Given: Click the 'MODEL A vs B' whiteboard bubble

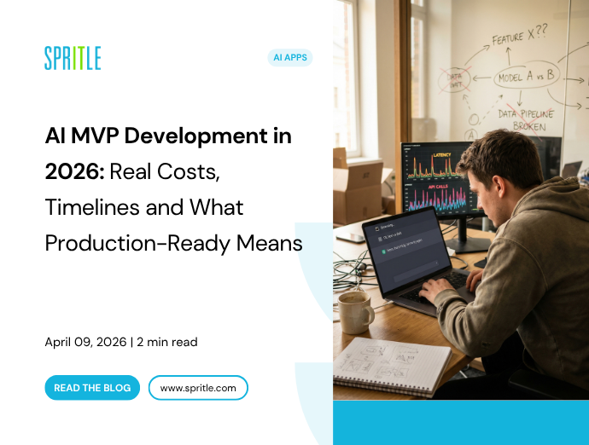Looking at the screenshot, I should [524, 78].
